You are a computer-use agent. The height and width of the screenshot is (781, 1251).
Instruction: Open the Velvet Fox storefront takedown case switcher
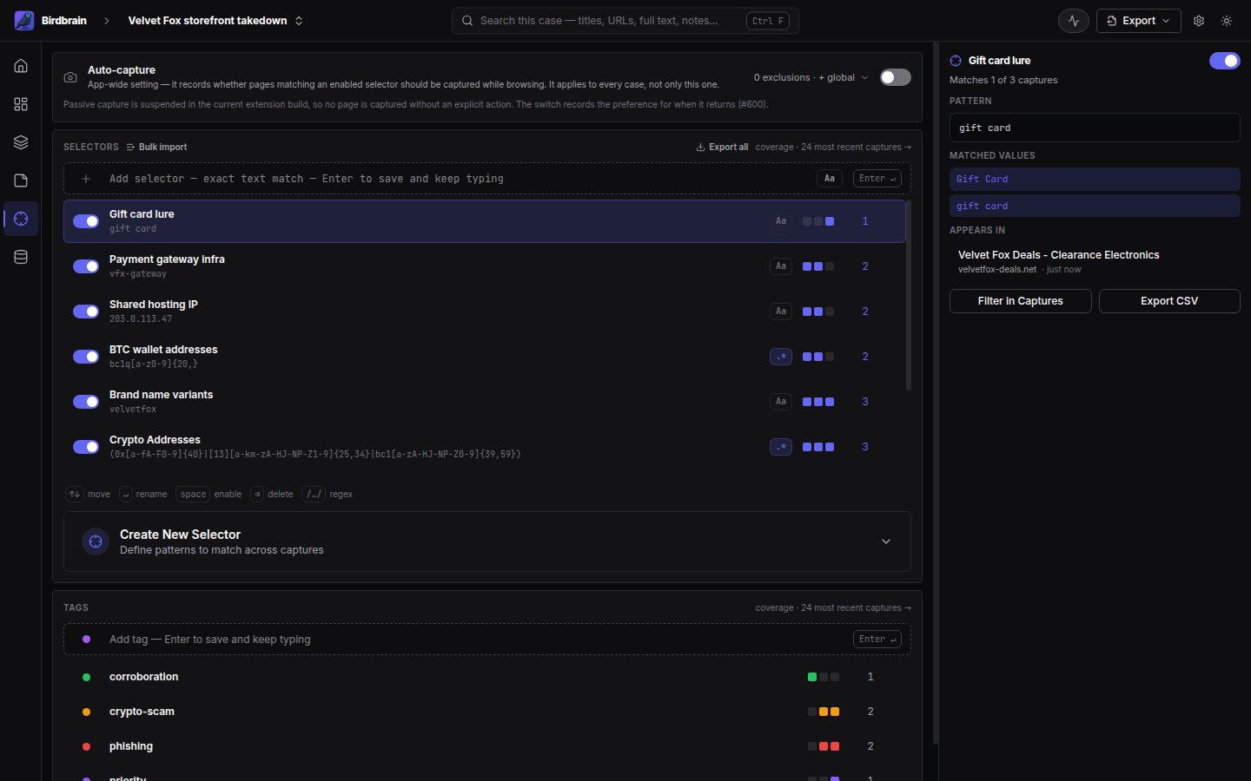click(215, 21)
